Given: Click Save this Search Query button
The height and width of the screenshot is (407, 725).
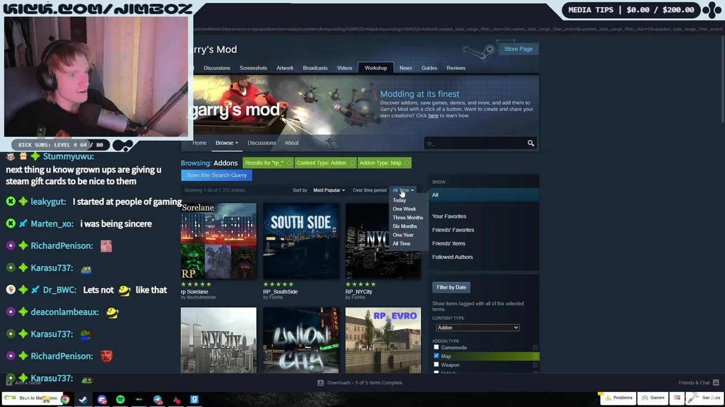Looking at the screenshot, I should click(x=216, y=175).
